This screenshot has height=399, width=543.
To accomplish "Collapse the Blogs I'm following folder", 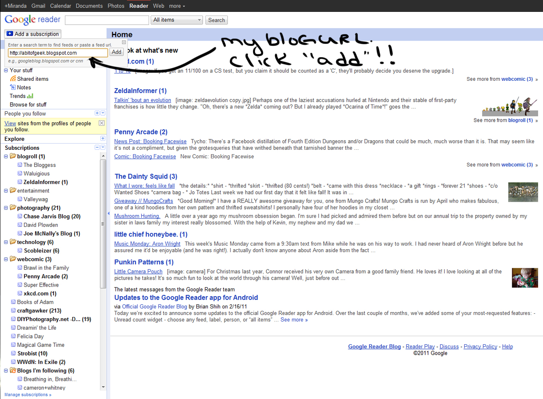I will tap(6, 370).
